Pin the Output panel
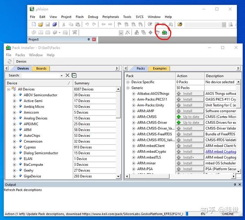Viewport: 245px width, 220px height. coord(235,185)
